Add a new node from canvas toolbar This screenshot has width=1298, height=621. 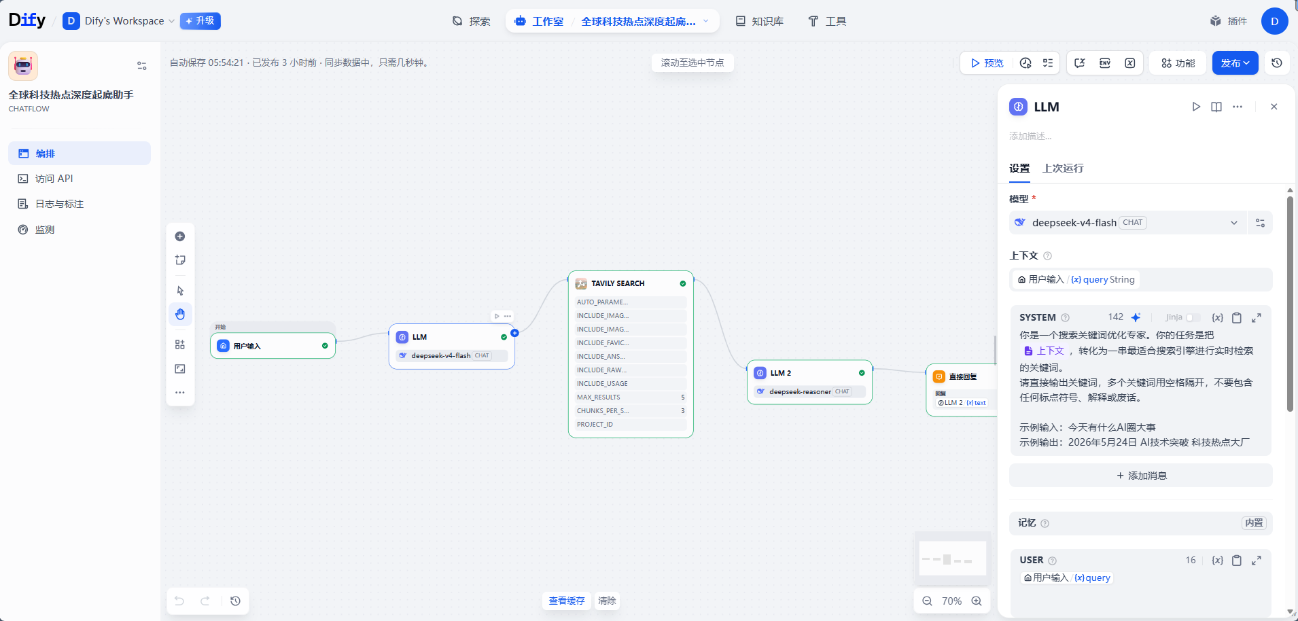coord(180,236)
